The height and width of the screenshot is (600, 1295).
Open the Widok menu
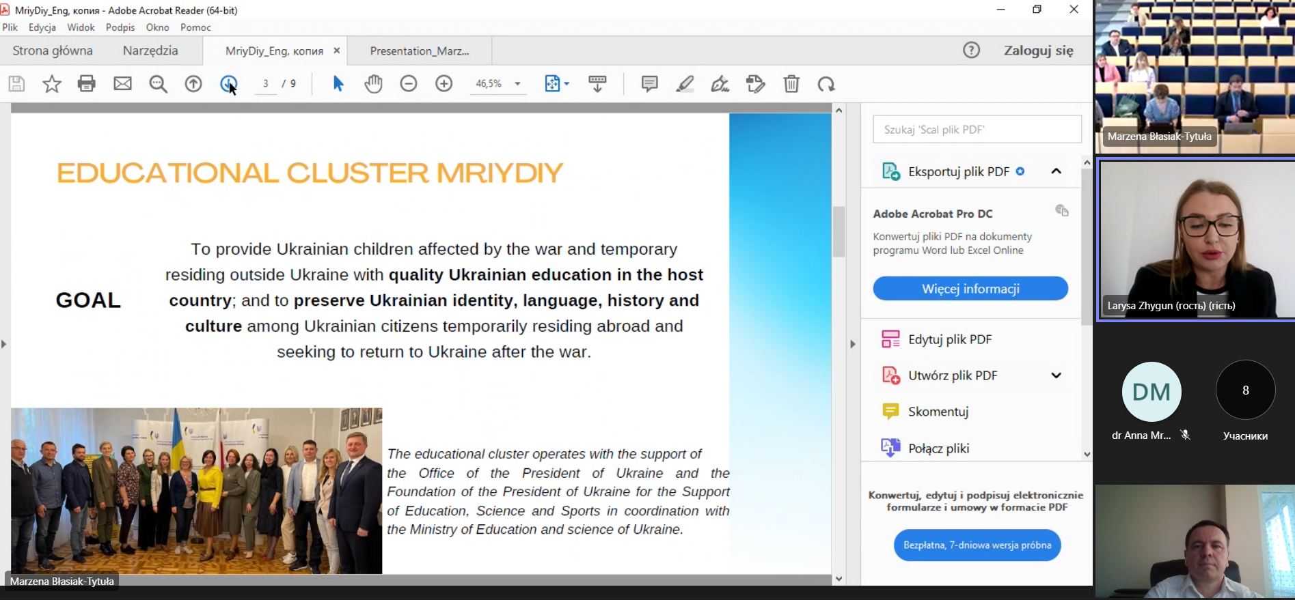pos(81,27)
